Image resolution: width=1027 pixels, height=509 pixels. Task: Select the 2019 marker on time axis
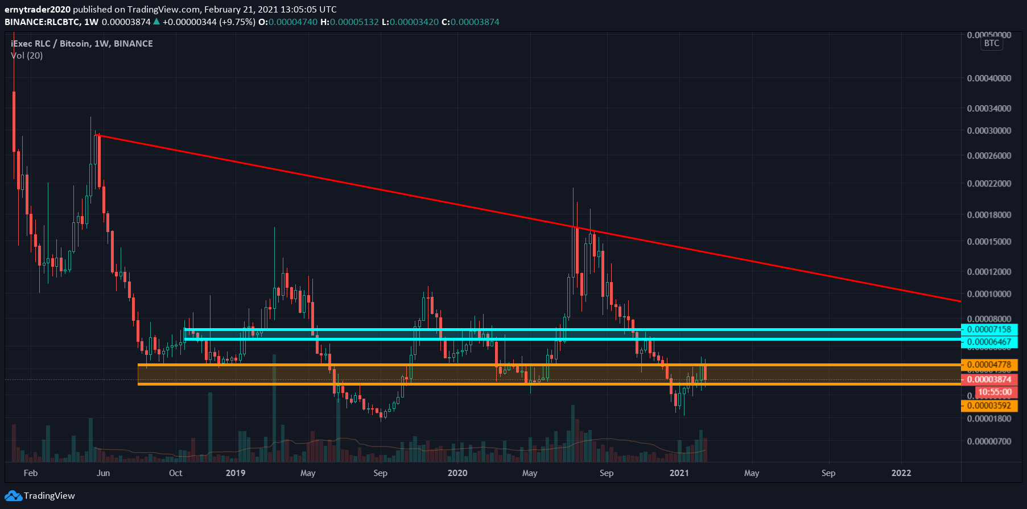click(235, 473)
